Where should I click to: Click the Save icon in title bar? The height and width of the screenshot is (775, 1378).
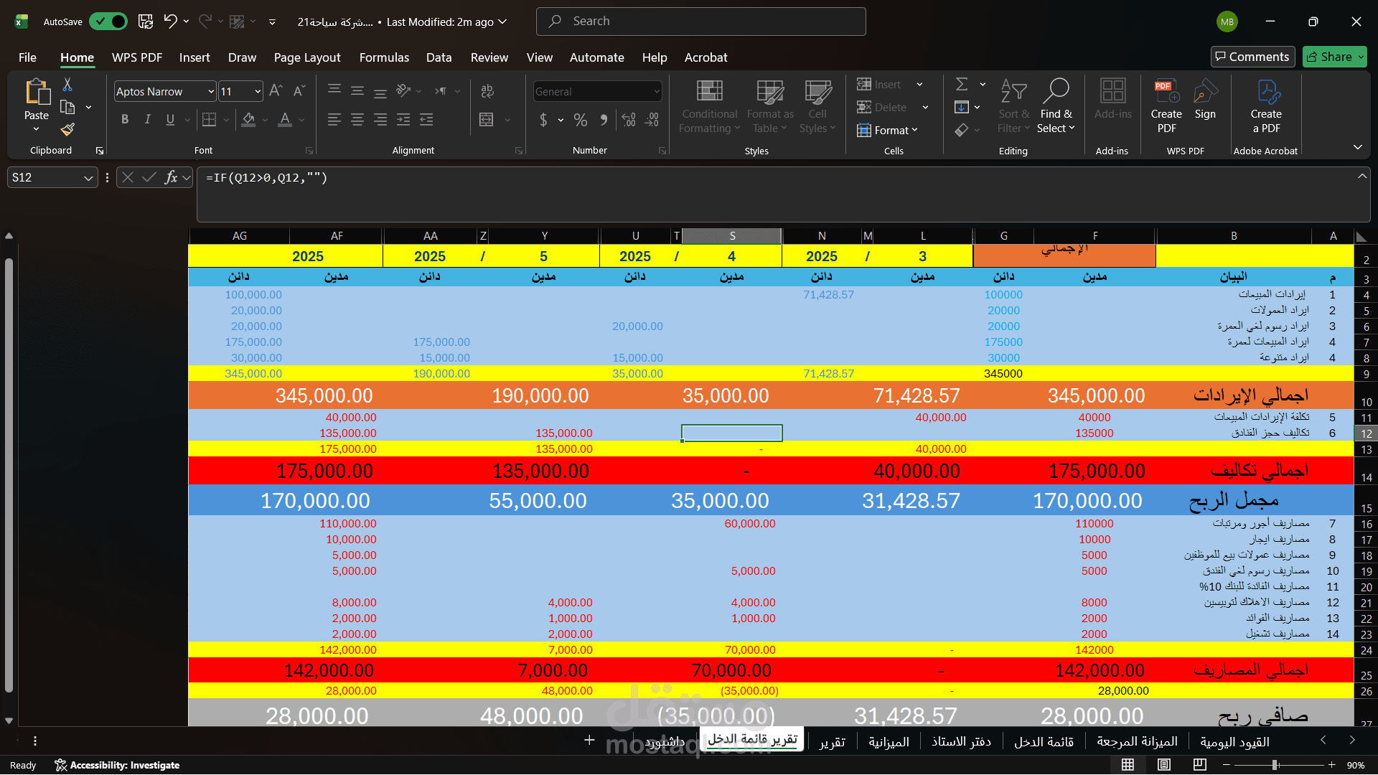146,22
